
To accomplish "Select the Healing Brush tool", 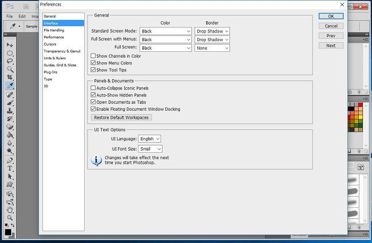I will pyautogui.click(x=10, y=95).
